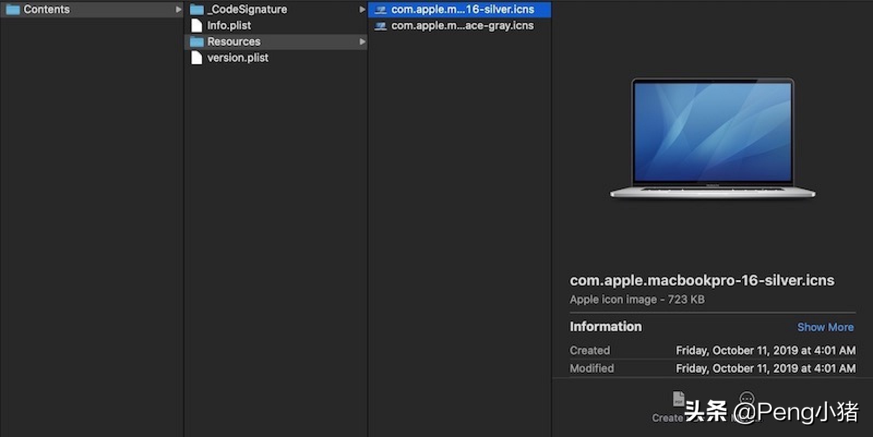Select the version.plist file name

tap(238, 58)
